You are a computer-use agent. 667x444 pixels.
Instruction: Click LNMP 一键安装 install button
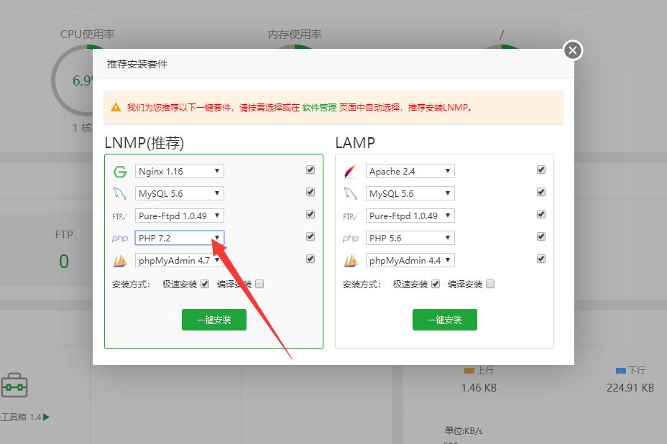(x=214, y=320)
